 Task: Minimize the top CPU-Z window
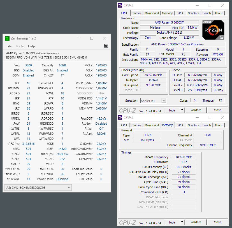(197, 5)
